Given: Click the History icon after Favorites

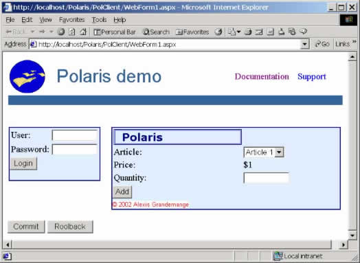Looking at the screenshot, I should tap(218, 32).
